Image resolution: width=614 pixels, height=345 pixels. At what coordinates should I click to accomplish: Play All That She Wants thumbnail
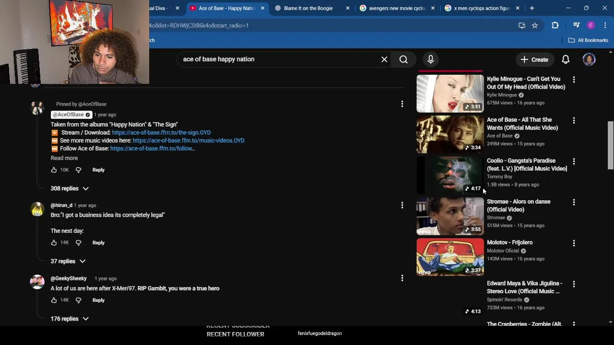(x=450, y=134)
